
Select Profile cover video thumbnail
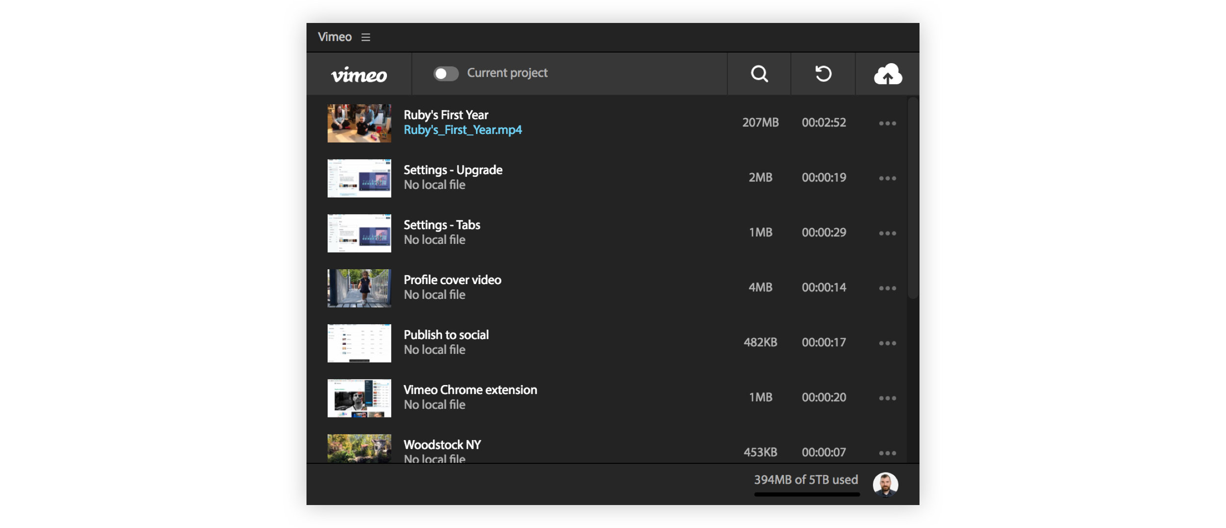[359, 288]
